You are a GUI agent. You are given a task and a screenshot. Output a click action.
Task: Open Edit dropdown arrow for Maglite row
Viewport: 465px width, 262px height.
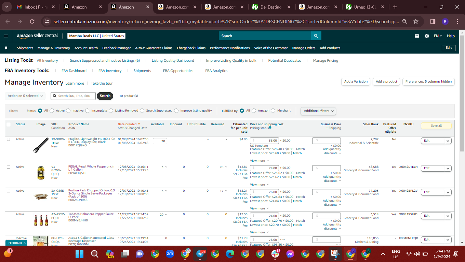448,141
